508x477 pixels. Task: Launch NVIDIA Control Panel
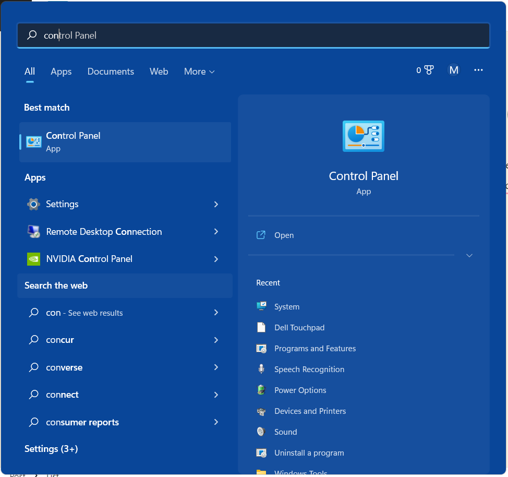click(x=125, y=259)
